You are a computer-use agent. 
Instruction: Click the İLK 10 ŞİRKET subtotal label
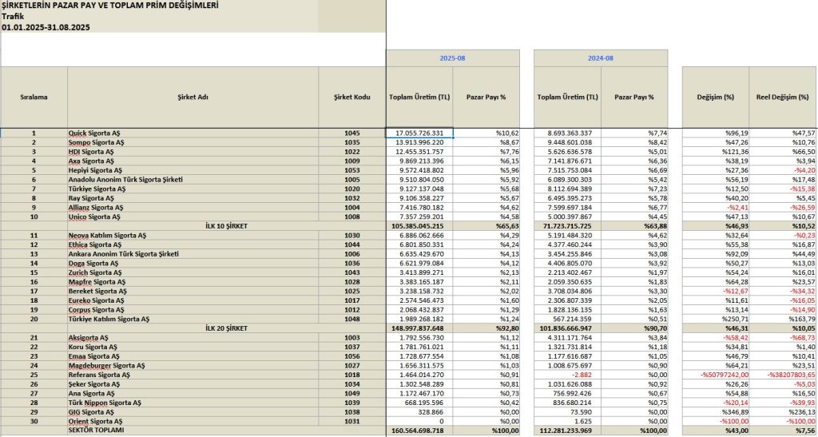tap(226, 226)
